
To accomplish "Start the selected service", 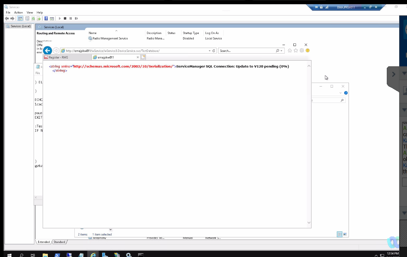I will tap(59, 19).
